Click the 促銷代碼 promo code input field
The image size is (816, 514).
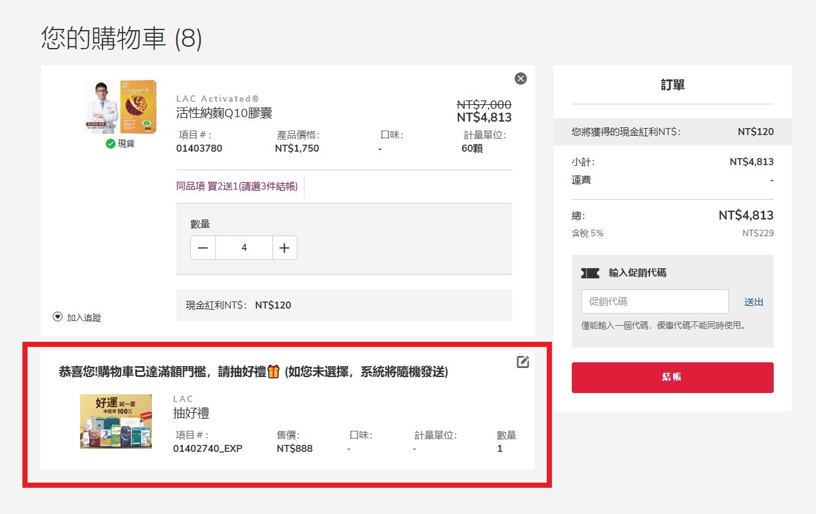655,301
